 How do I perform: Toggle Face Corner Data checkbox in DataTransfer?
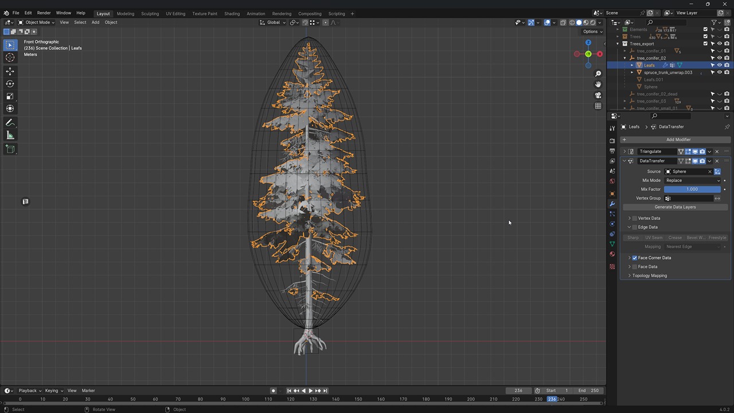pyautogui.click(x=634, y=258)
